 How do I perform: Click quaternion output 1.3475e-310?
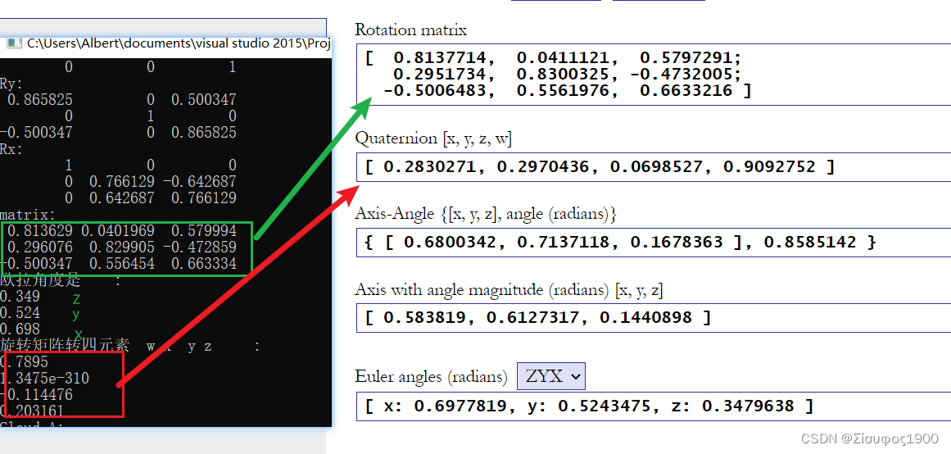(x=46, y=379)
